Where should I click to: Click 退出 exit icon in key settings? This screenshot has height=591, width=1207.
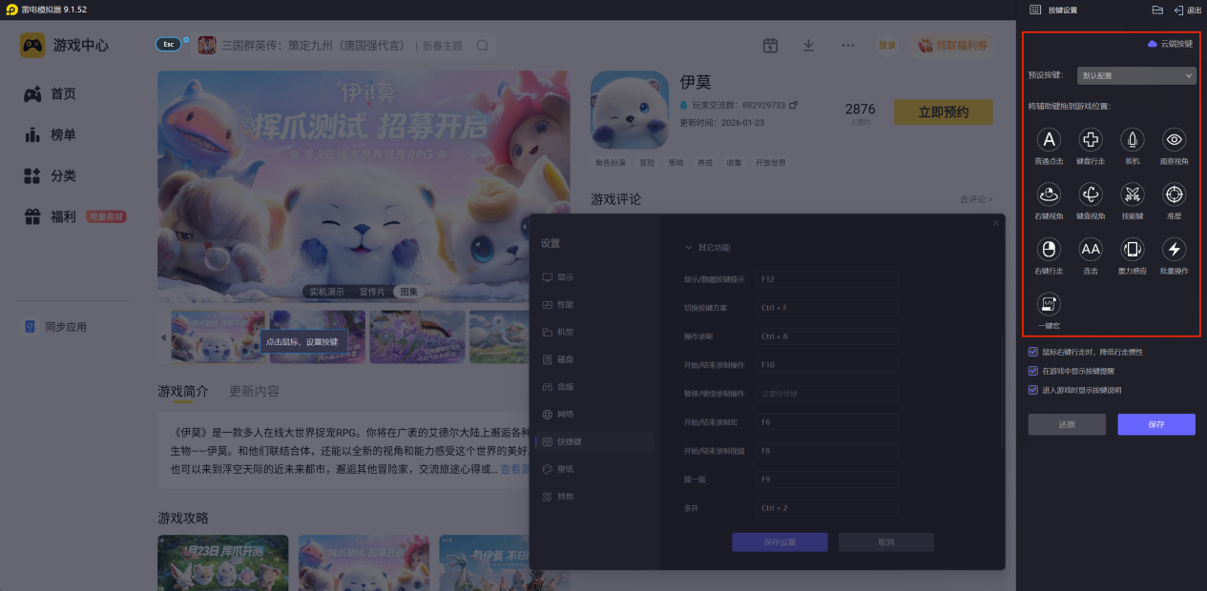coord(1179,10)
